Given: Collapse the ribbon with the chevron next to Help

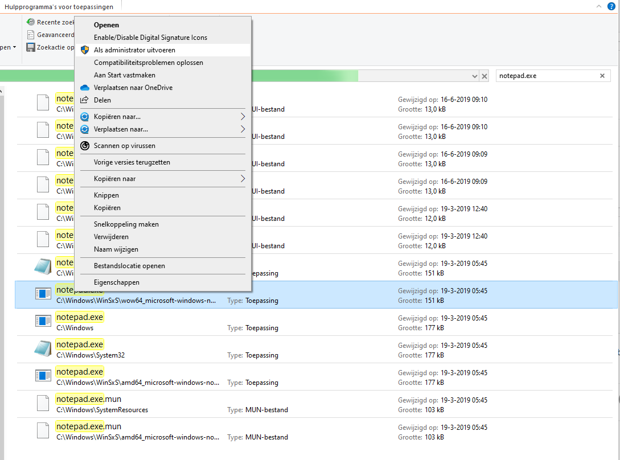Looking at the screenshot, I should coord(598,6).
